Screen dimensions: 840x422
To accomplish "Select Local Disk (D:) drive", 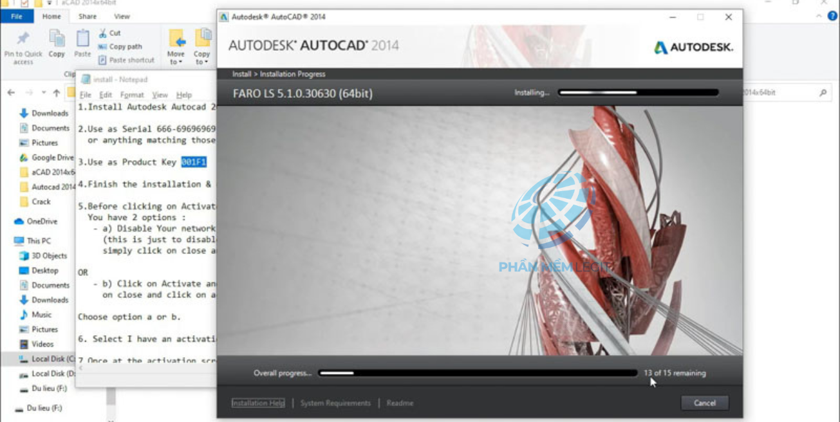I will pyautogui.click(x=47, y=374).
